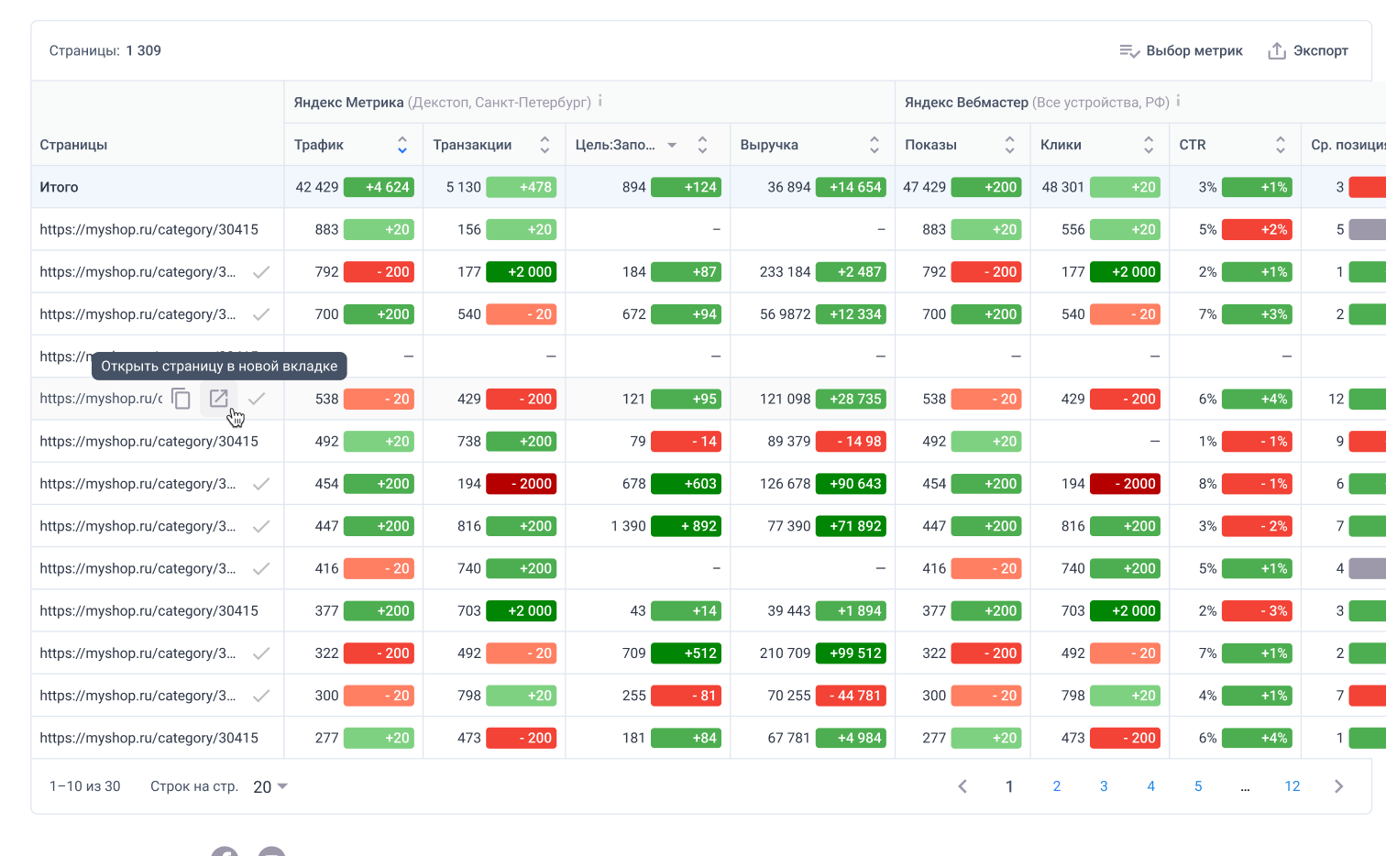Toggle checkmark on row with 792 traffic
Image resolution: width=1386 pixels, height=856 pixels.
click(x=261, y=272)
